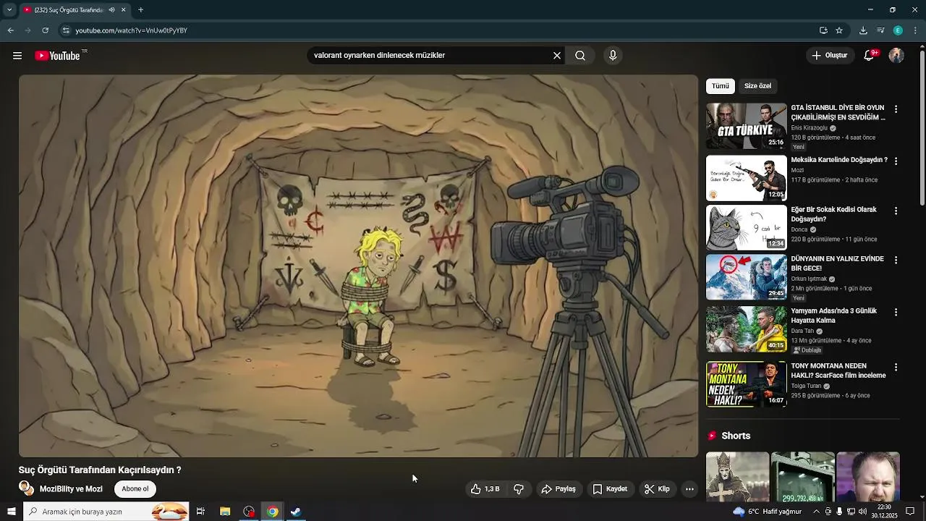View site information icon in the address bar
926x521 pixels.
(x=66, y=30)
